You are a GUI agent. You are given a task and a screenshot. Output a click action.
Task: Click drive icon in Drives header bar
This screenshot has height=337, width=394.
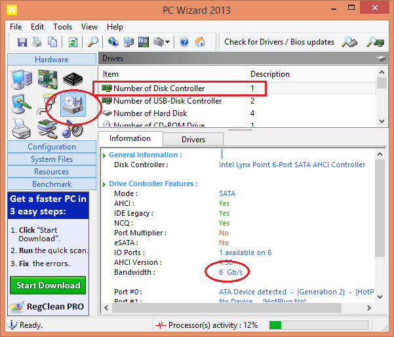coord(380,58)
